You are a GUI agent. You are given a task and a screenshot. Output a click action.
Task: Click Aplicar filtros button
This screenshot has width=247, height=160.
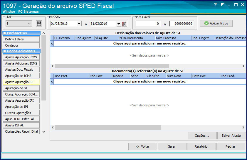pyautogui.click(x=216, y=23)
